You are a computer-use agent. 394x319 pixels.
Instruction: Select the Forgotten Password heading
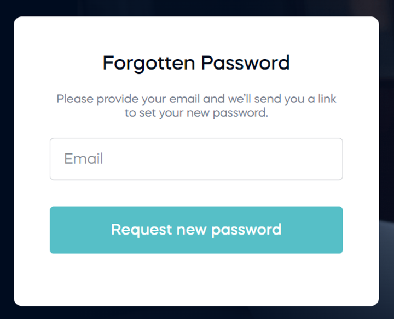click(196, 63)
